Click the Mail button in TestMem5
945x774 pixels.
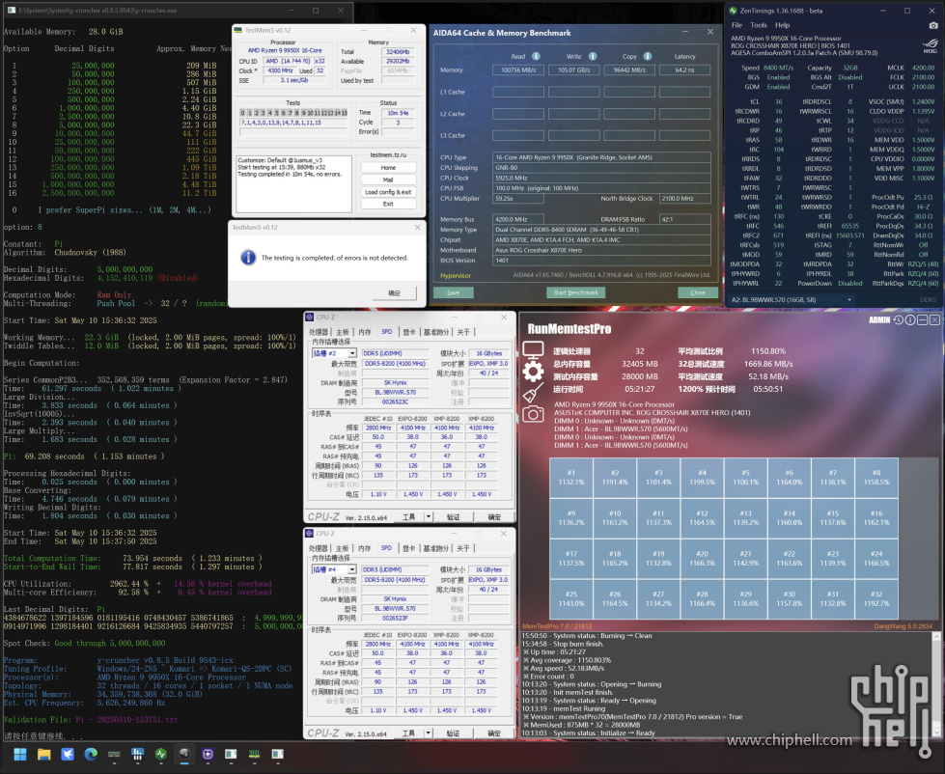point(388,180)
